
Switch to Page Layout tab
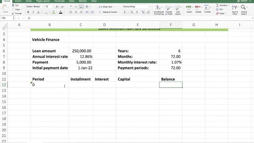[43, 1]
